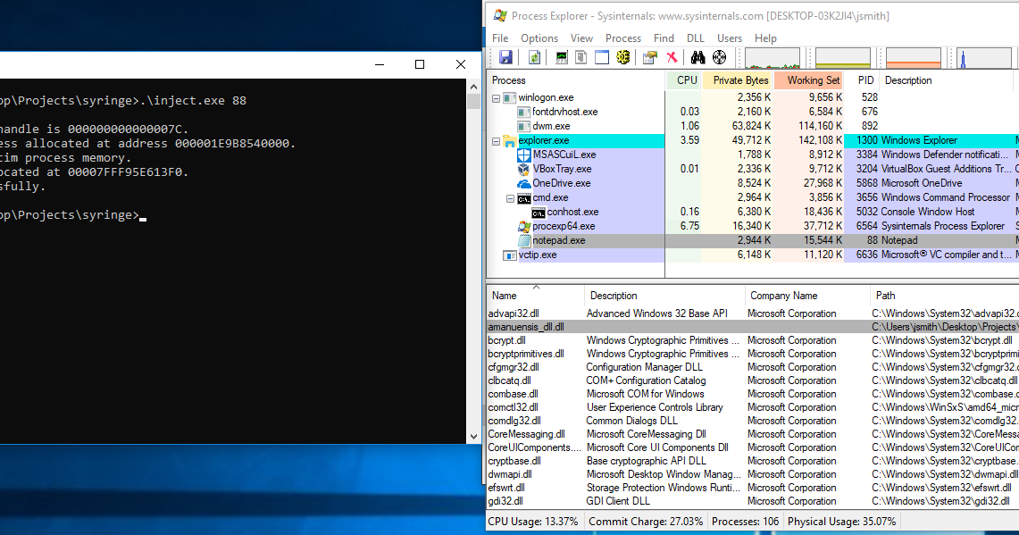
Task: Click the vctip.exe process icon
Action: point(510,255)
